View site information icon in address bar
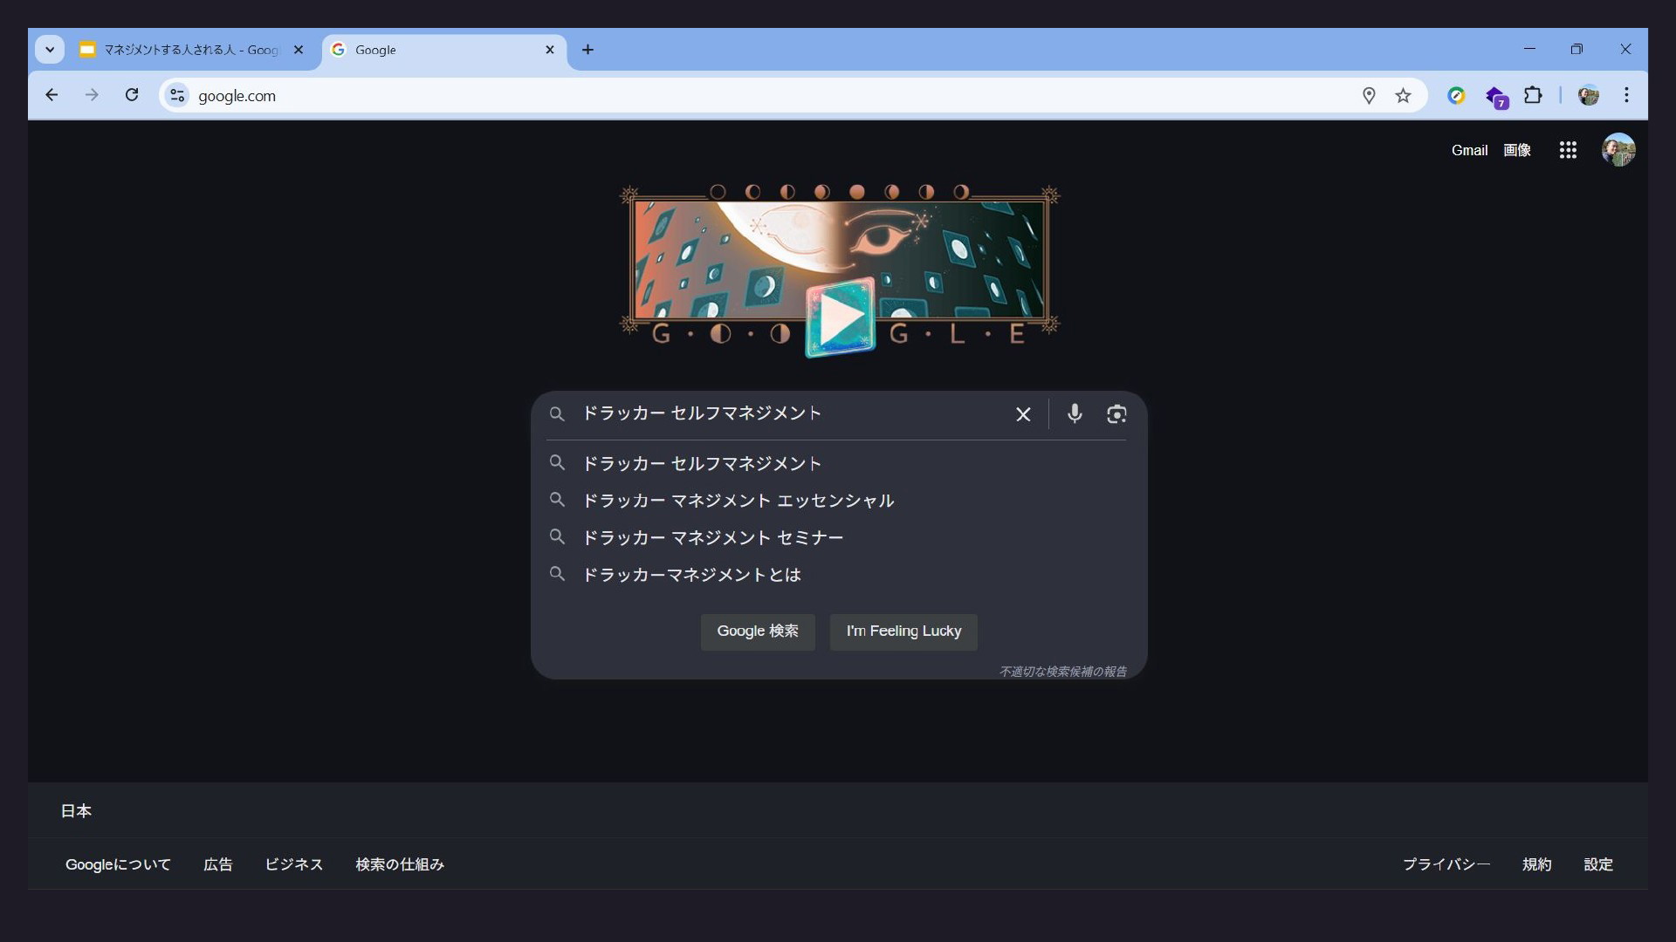Screen dimensions: 1676x942 [177, 95]
